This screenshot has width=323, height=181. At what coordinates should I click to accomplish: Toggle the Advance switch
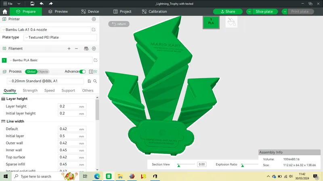tap(82, 72)
